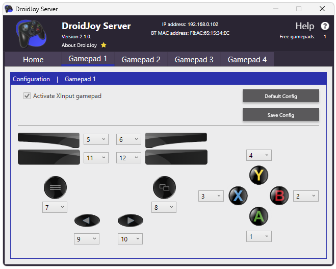This screenshot has width=336, height=269.
Task: Click the left arrow oval button icon
Action: pyautogui.click(x=87, y=221)
